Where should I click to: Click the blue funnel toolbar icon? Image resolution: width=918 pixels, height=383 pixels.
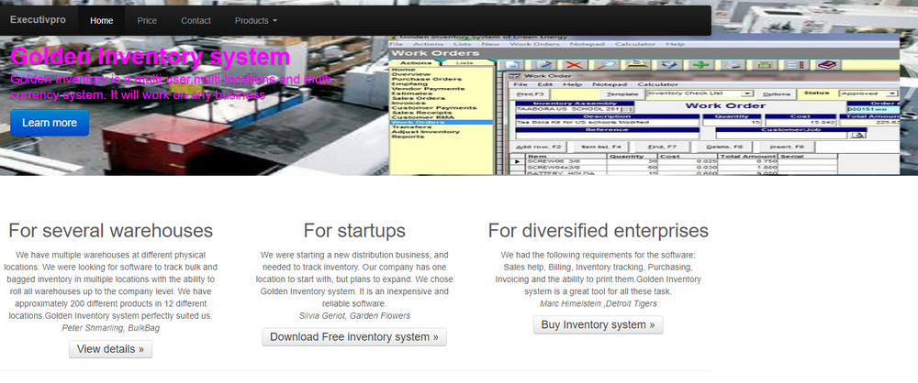[669, 65]
